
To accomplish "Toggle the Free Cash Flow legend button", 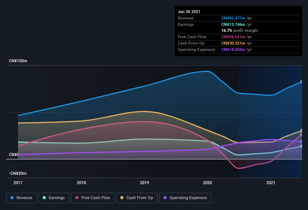I will 93,198.
